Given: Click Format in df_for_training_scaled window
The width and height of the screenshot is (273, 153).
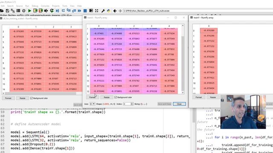Looking at the screenshot, I should click(8, 98).
